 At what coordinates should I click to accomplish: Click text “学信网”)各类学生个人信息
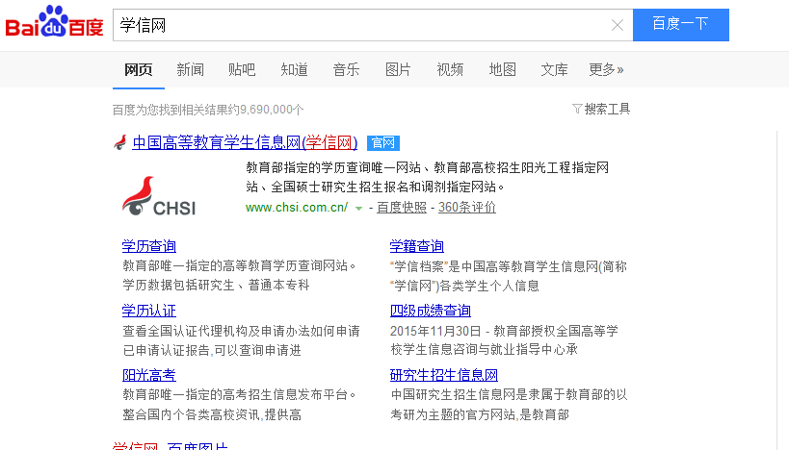coord(464,286)
